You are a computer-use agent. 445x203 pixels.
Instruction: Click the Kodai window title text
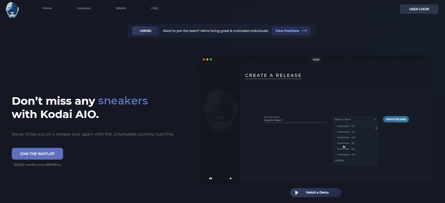point(316,59)
